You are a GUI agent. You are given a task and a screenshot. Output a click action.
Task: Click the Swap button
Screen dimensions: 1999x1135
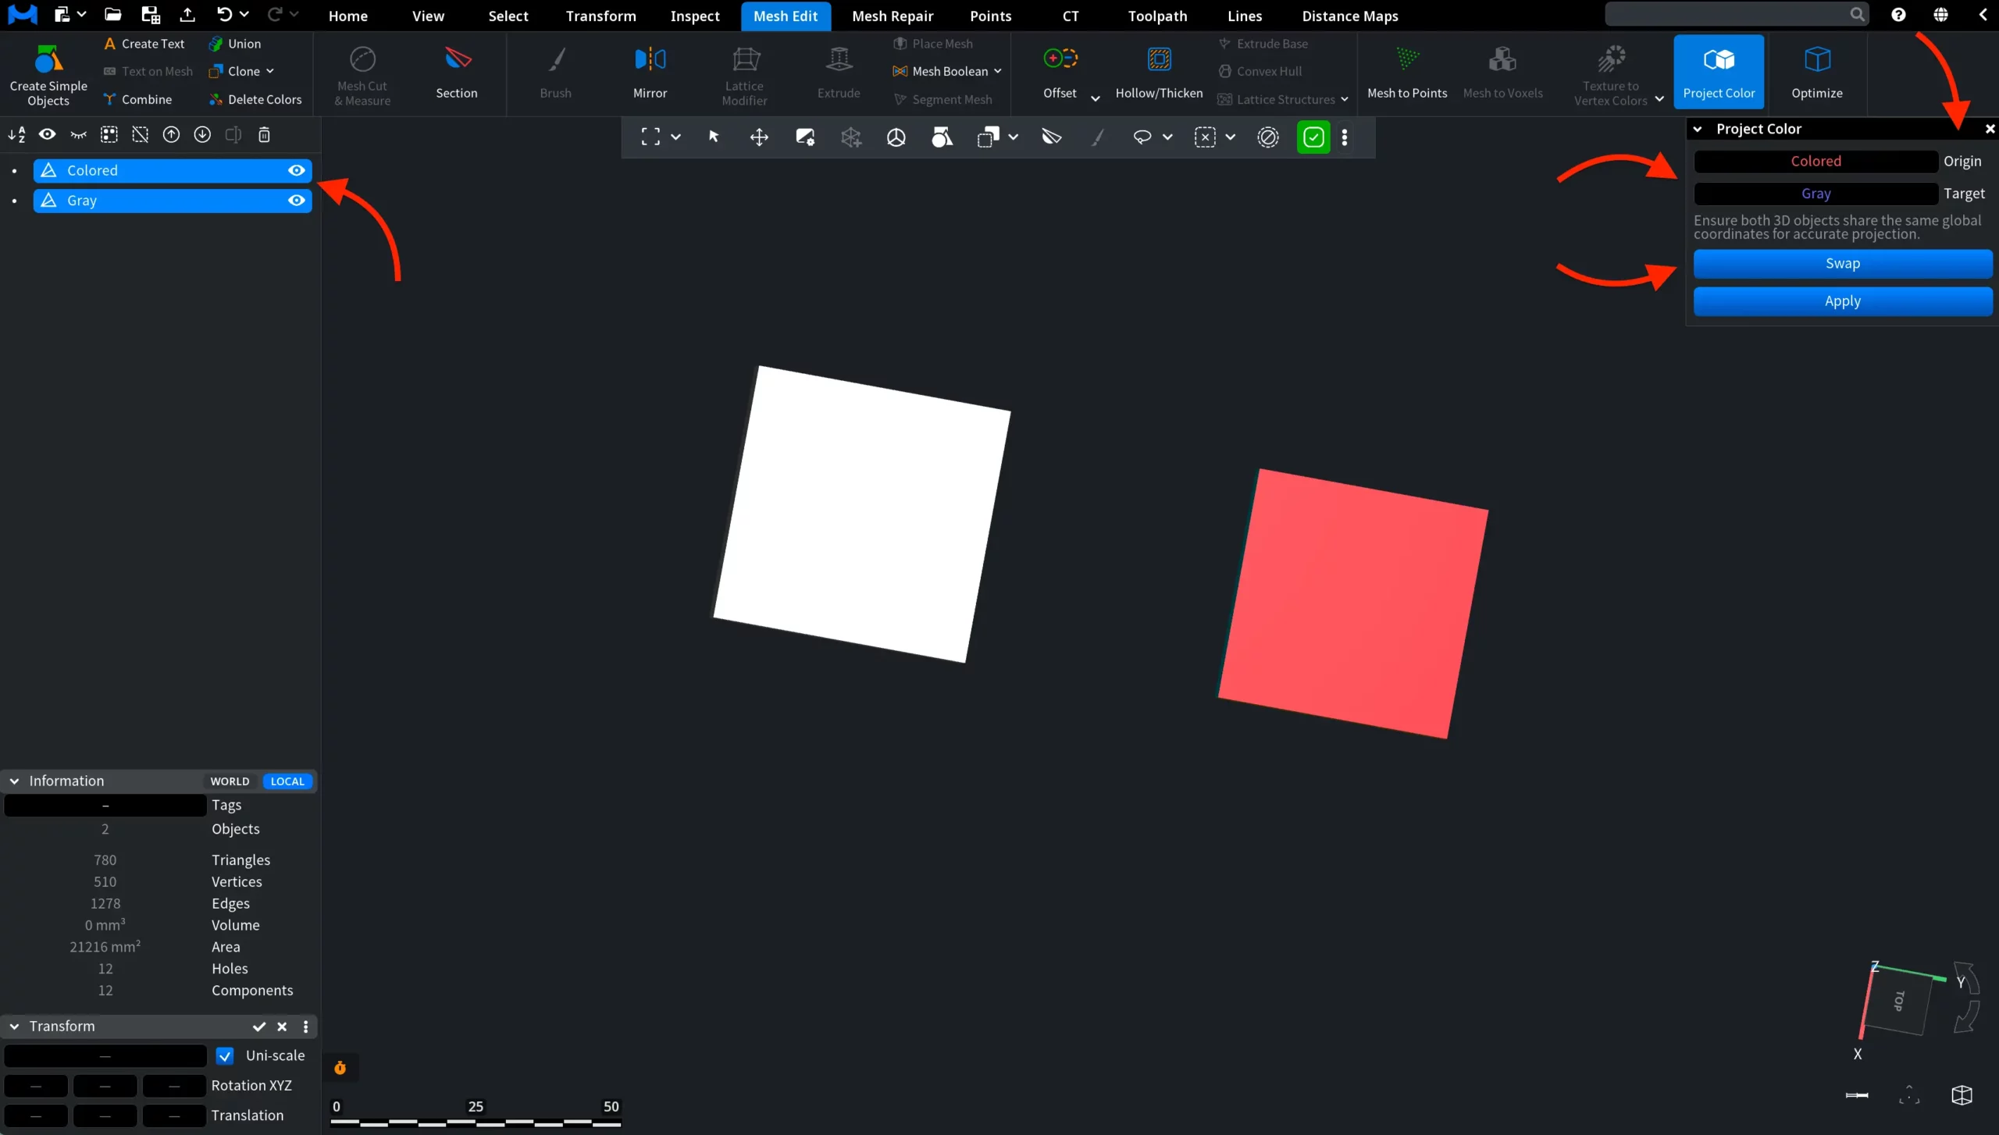[1843, 264]
